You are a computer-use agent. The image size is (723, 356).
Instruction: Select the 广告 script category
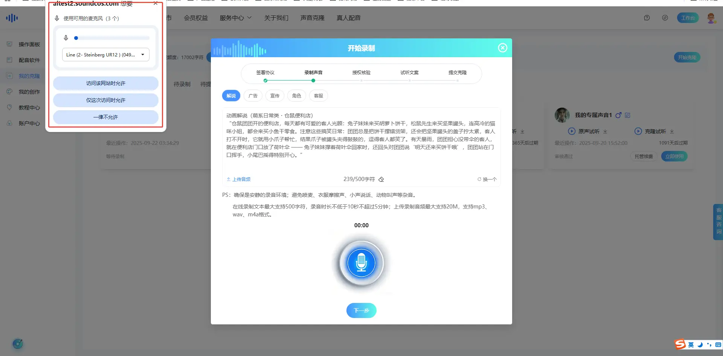[253, 96]
